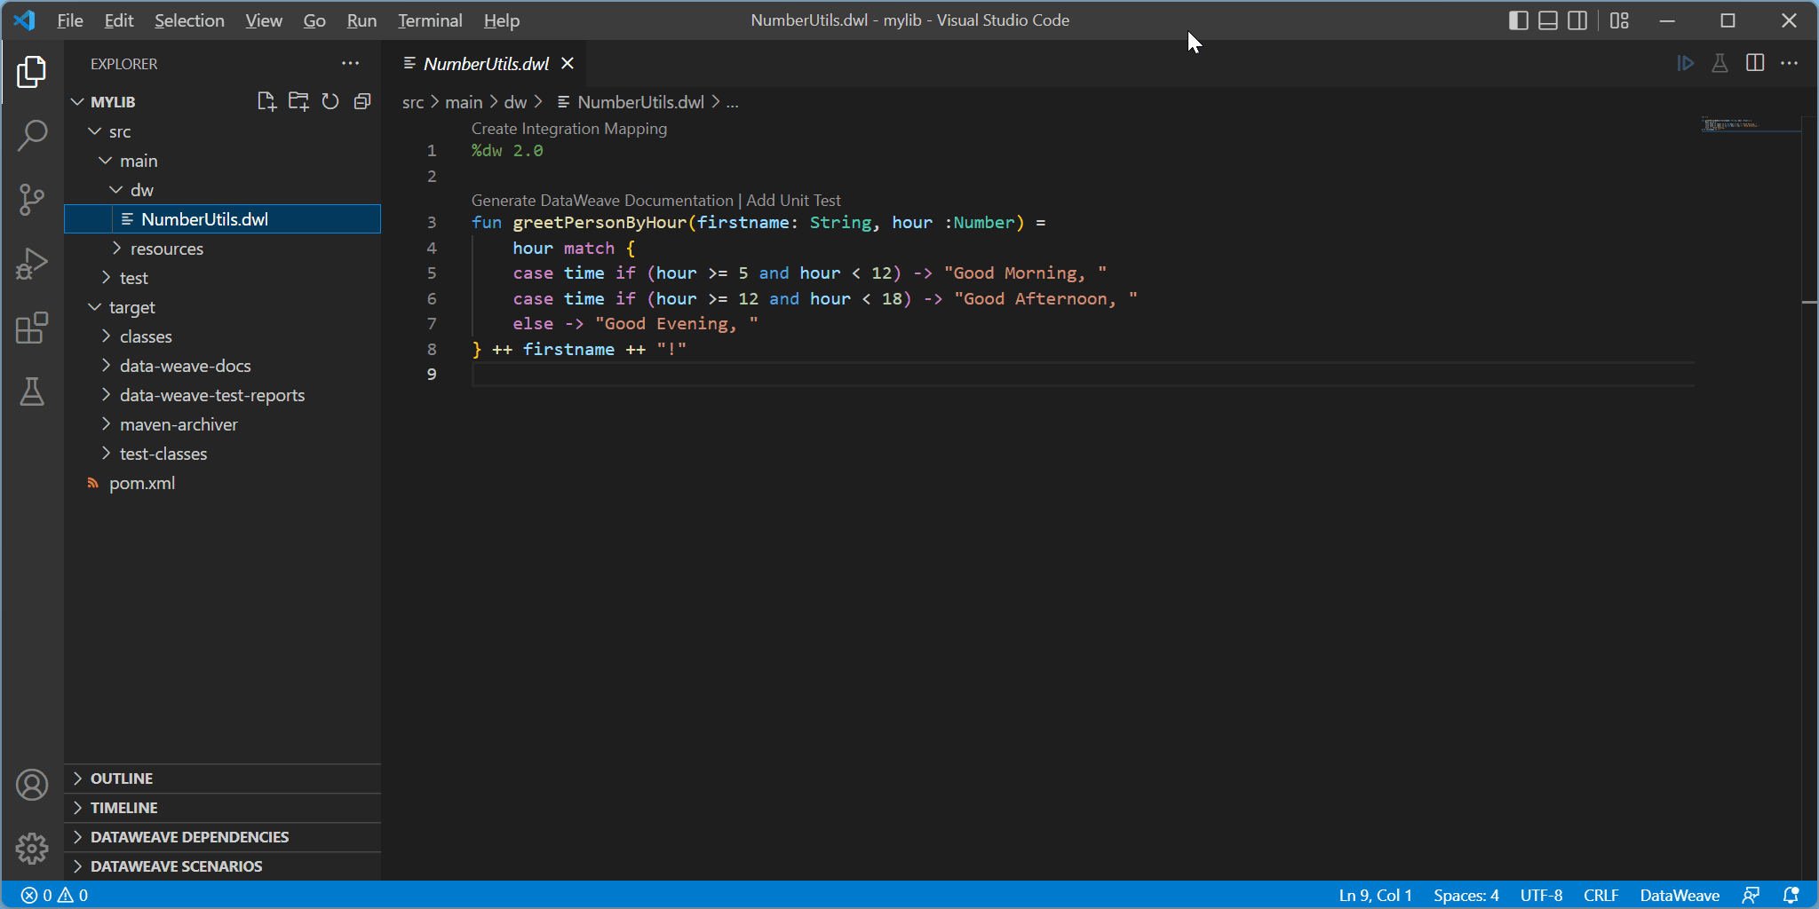Collapse the target folder

[222, 307]
